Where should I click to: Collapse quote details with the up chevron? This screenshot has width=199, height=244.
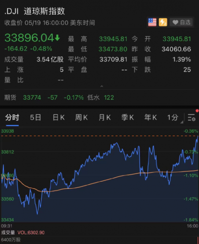click(101, 86)
